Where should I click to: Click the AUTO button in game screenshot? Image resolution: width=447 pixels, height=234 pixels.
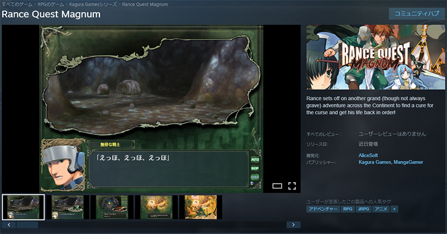(254, 160)
